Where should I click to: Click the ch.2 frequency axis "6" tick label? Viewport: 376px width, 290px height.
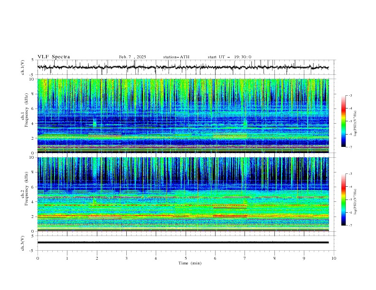coord(33,187)
